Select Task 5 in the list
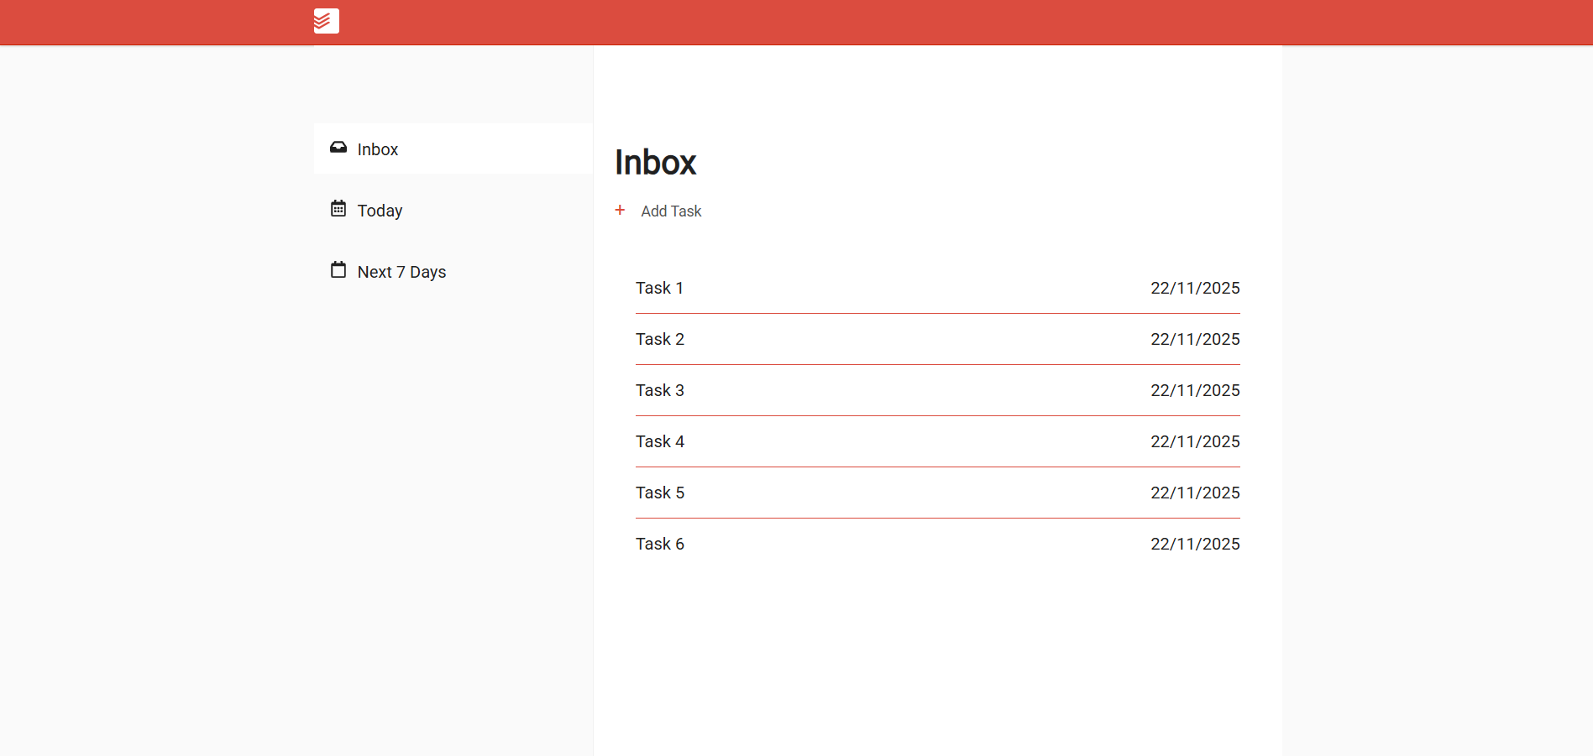Image resolution: width=1593 pixels, height=756 pixels. 660,493
